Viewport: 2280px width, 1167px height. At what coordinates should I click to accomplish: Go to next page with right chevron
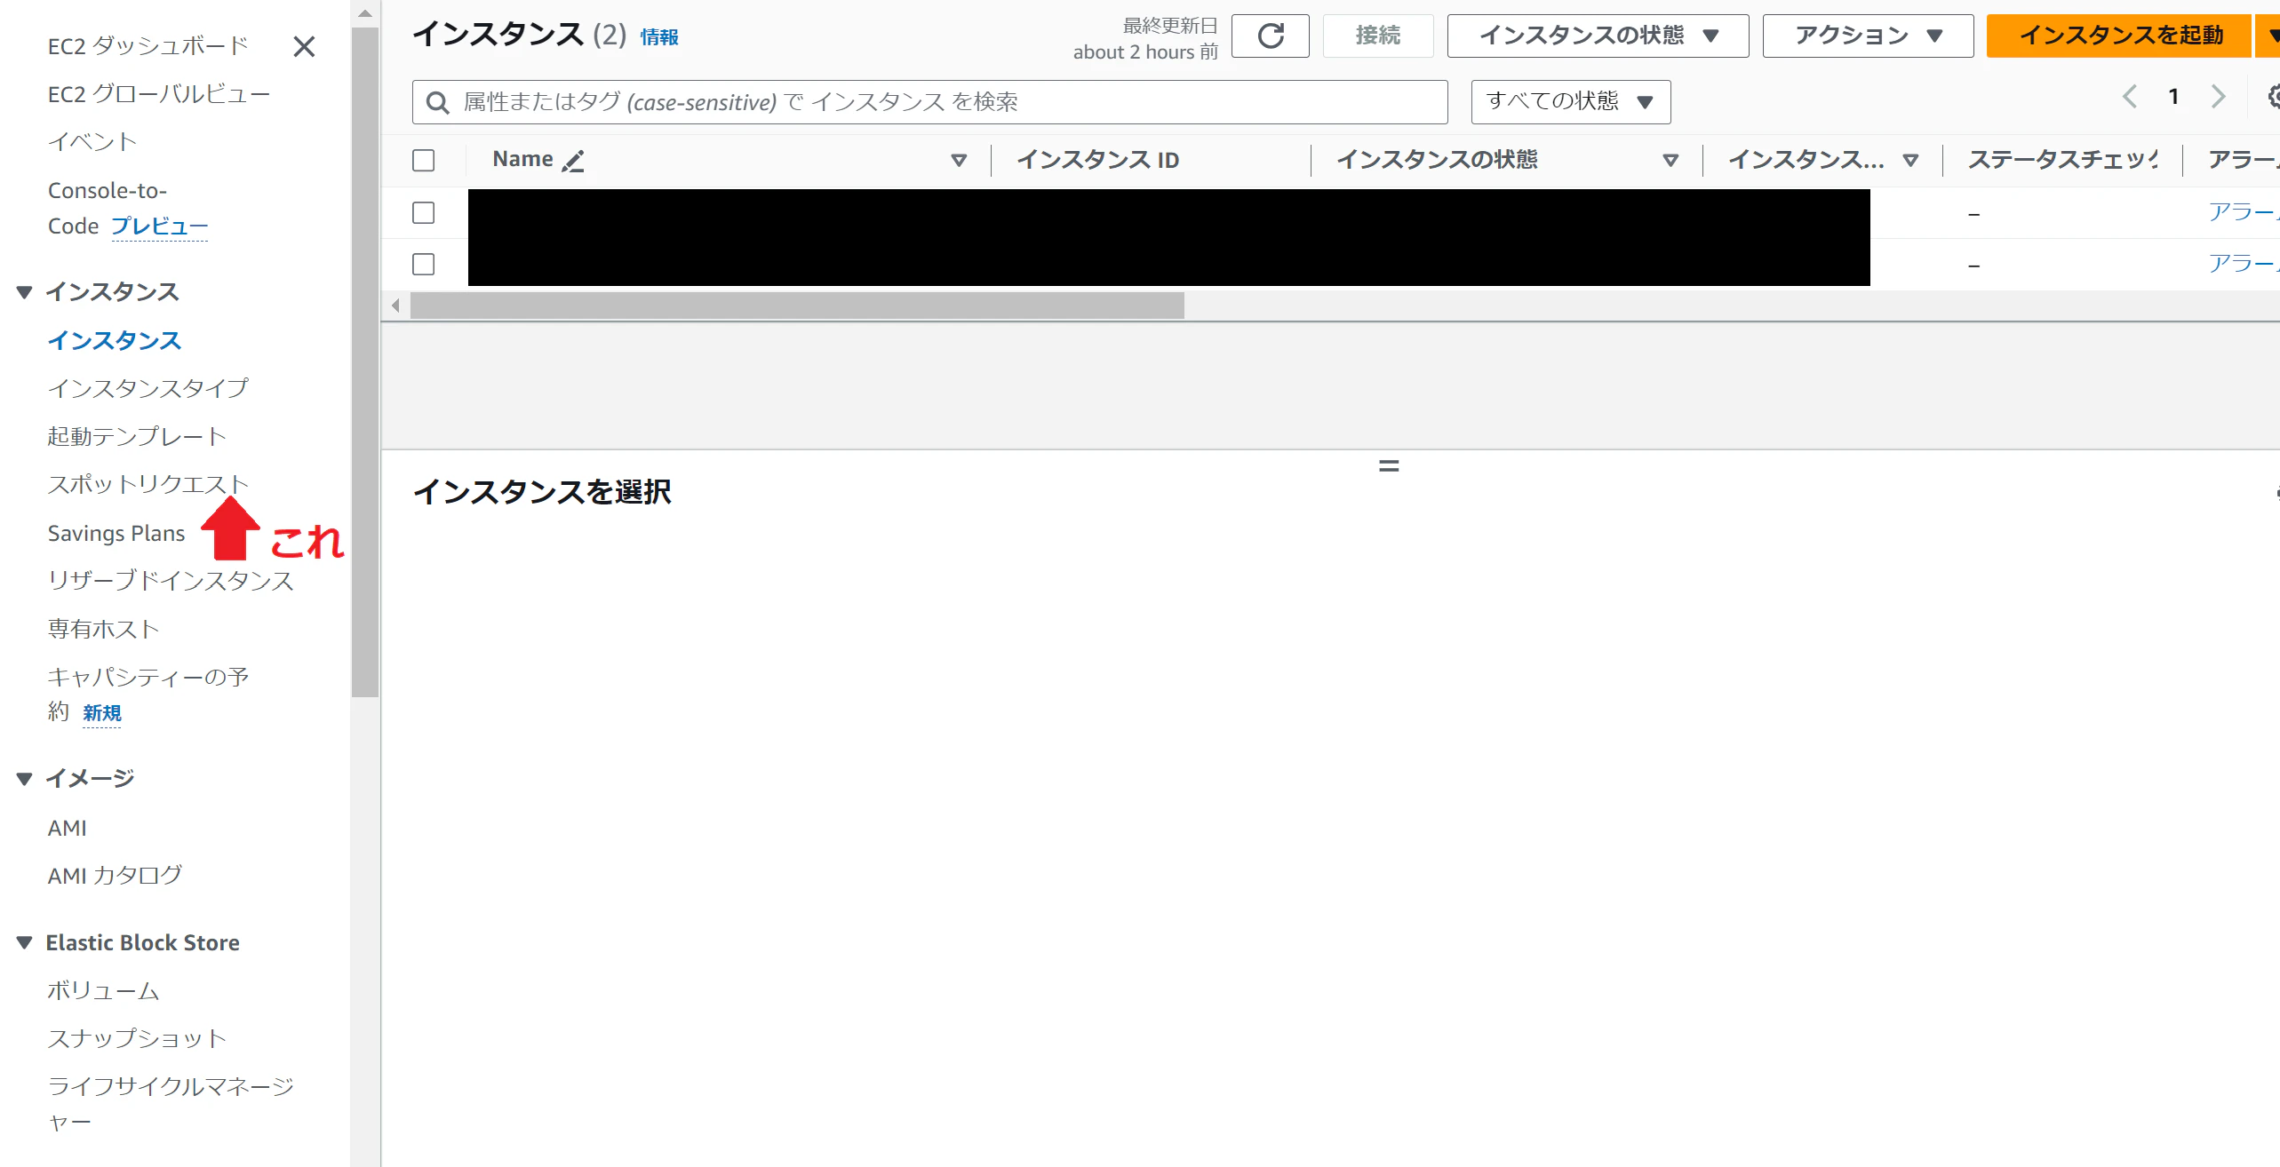click(2218, 97)
